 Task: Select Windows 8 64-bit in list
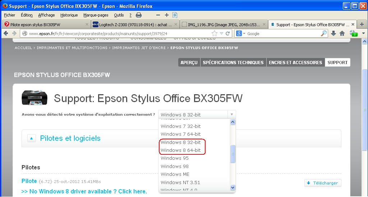181,150
